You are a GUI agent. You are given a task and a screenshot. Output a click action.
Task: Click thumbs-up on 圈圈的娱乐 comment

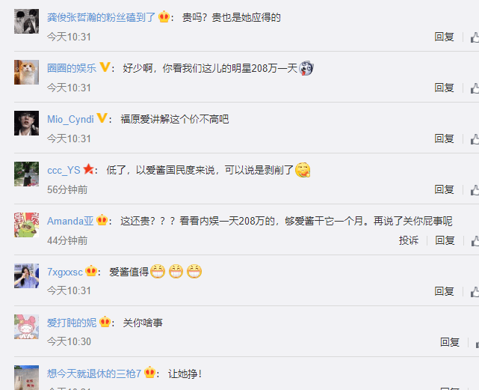pos(475,88)
